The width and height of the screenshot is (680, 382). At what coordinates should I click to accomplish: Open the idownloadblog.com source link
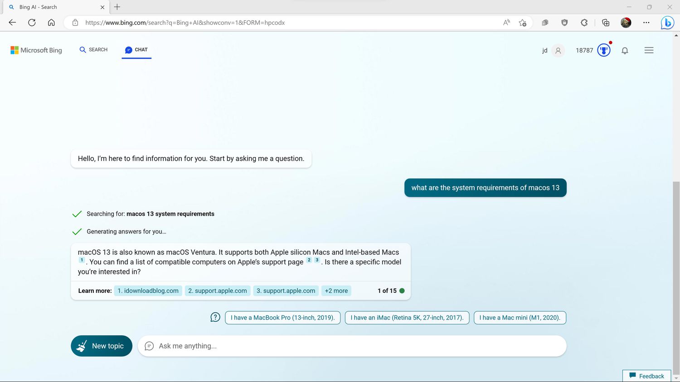148,291
